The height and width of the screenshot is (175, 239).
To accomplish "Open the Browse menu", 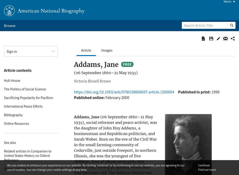I will pos(10,26).
